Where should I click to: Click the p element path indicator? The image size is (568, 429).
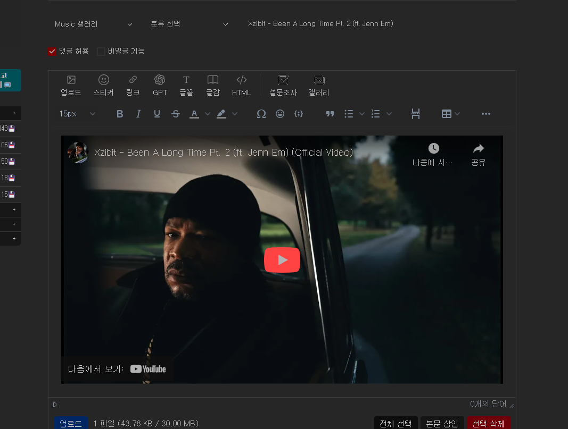tap(55, 404)
